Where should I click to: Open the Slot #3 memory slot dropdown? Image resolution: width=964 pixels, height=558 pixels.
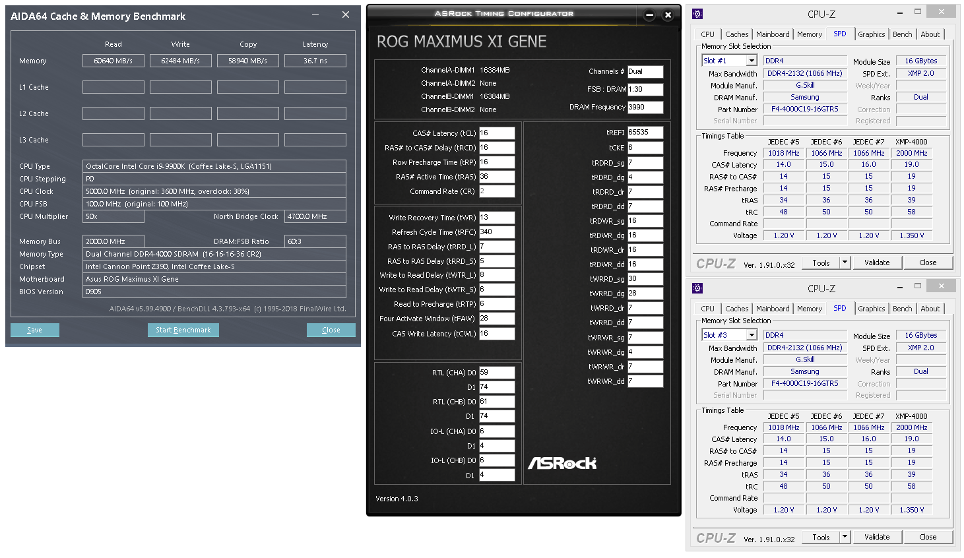coord(751,335)
